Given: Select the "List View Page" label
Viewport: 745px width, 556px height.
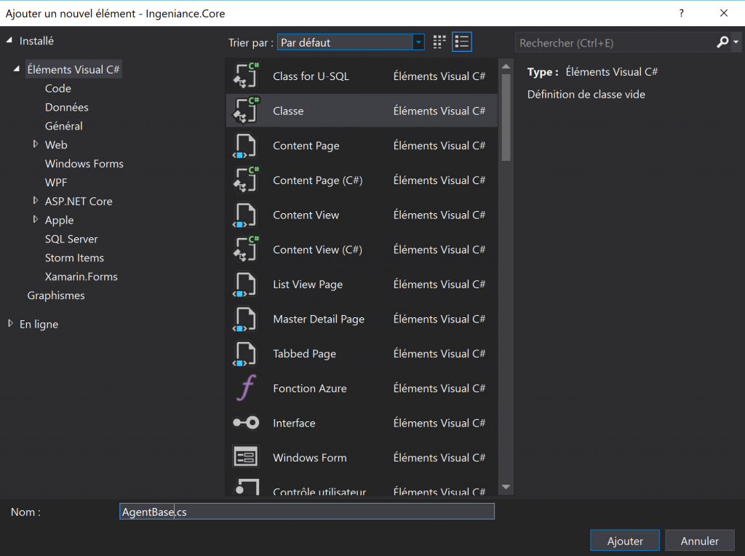Looking at the screenshot, I should pos(308,284).
